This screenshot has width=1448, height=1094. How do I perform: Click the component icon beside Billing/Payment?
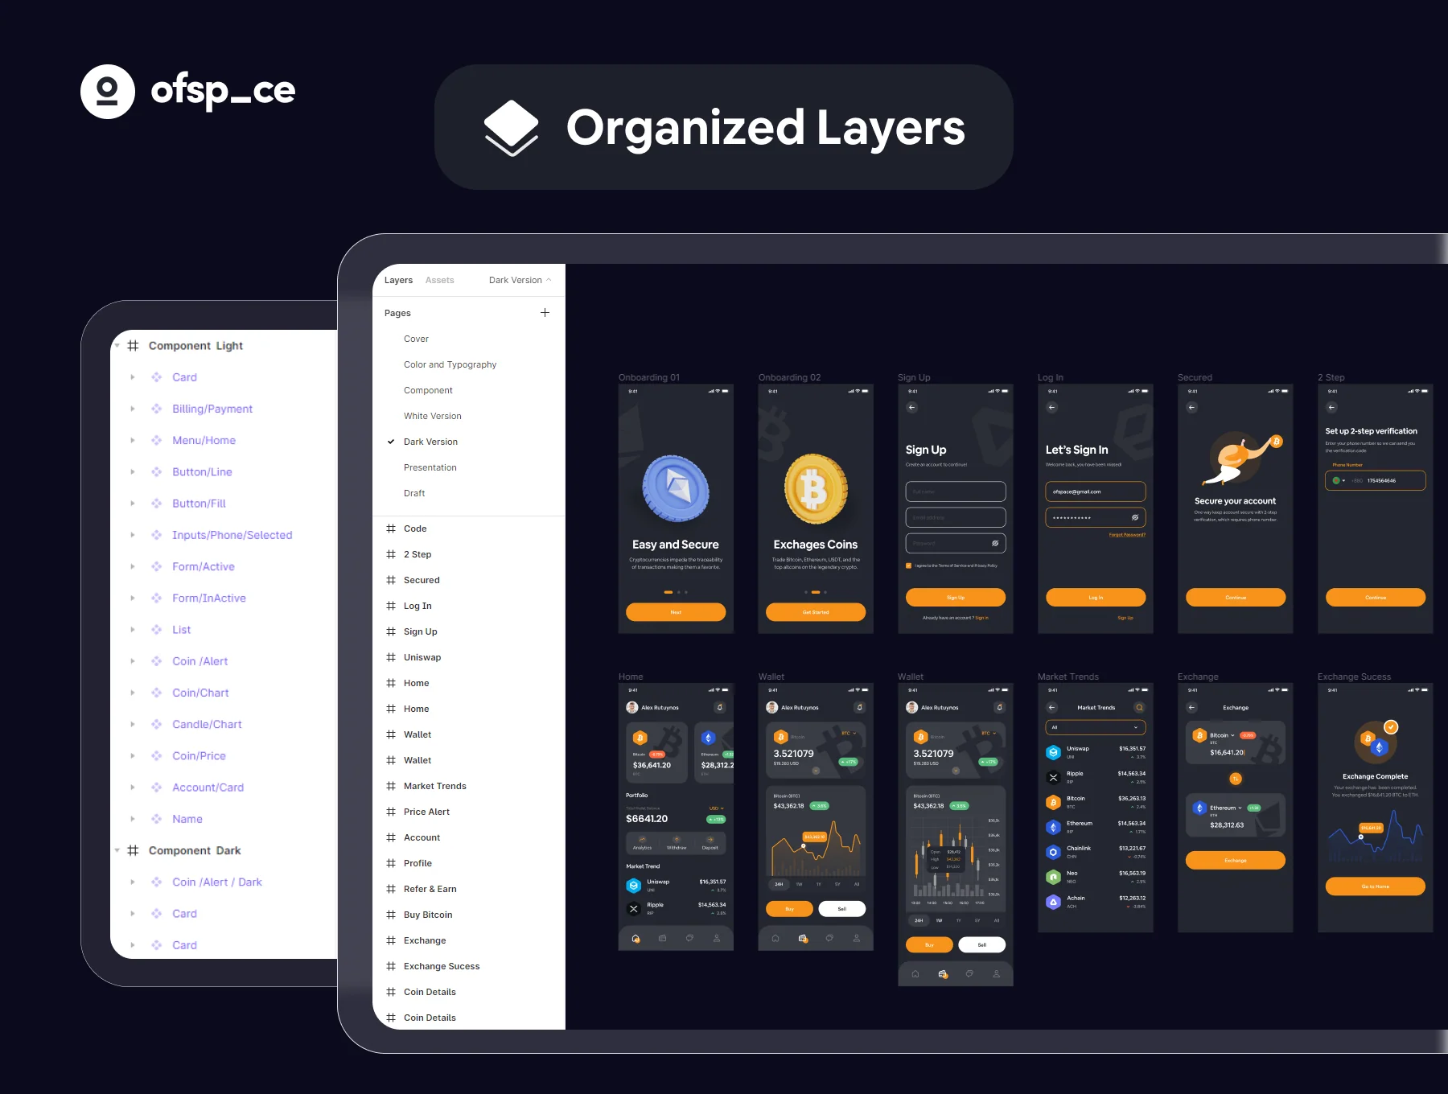157,409
